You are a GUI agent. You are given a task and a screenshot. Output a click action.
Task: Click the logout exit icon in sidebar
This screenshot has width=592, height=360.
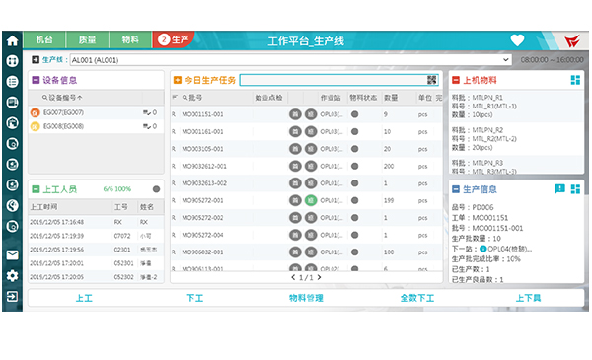pos(12,297)
